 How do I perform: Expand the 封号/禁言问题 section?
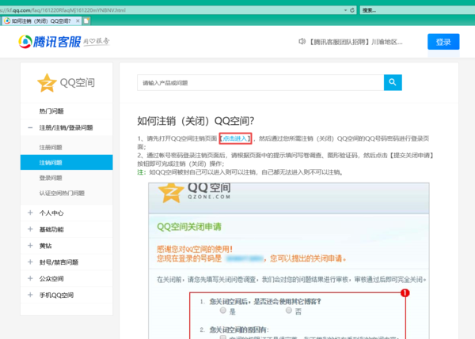[x=30, y=262]
